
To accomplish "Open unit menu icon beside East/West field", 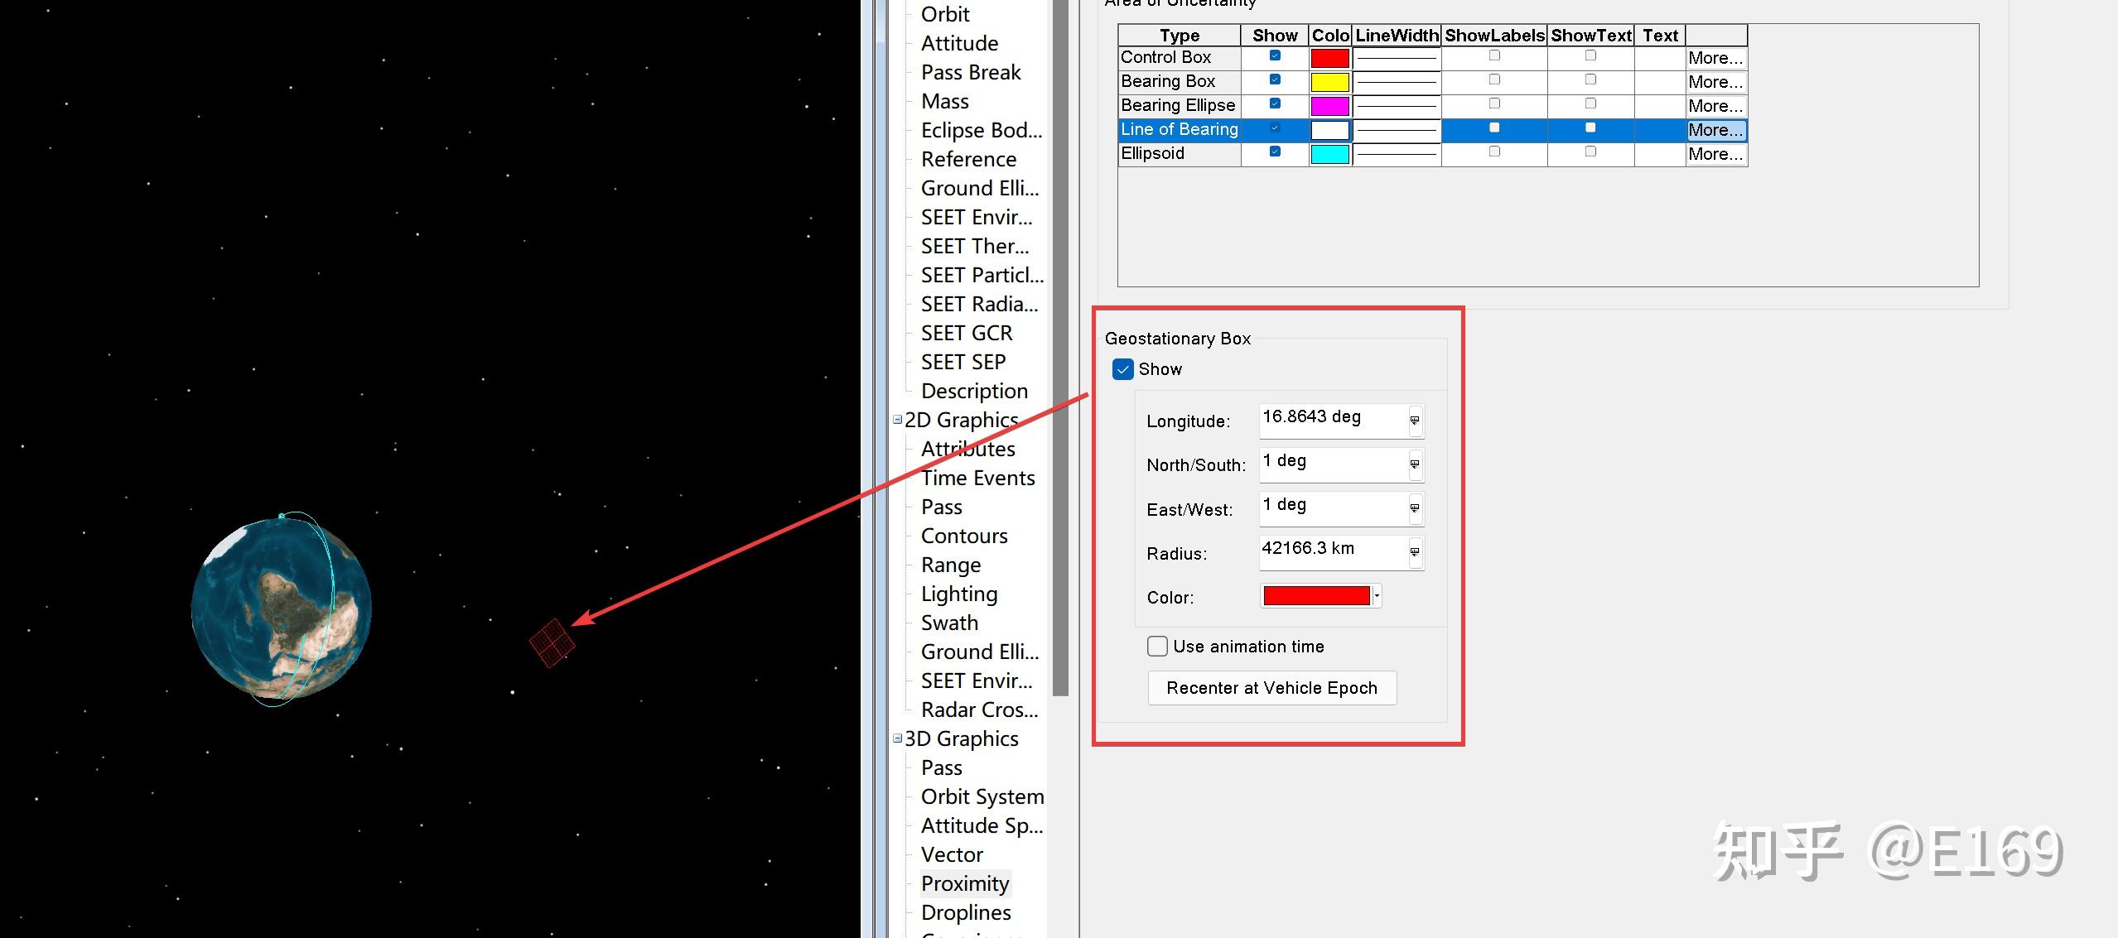I will click(x=1415, y=508).
